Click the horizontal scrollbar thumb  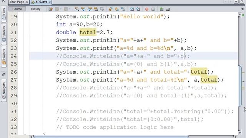(111, 137)
